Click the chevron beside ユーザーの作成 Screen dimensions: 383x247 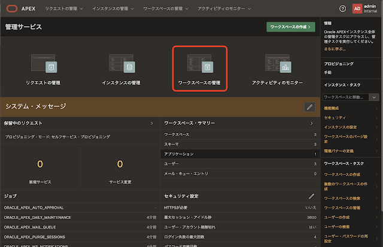coord(376,217)
